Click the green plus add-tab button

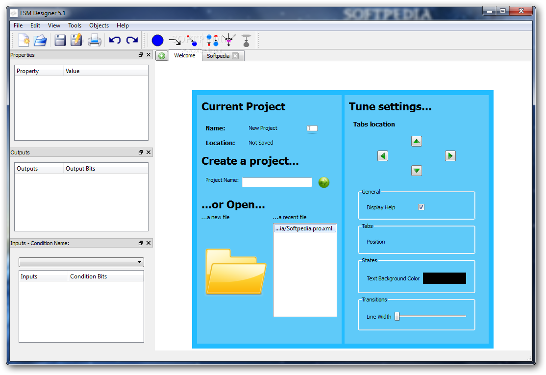click(162, 56)
